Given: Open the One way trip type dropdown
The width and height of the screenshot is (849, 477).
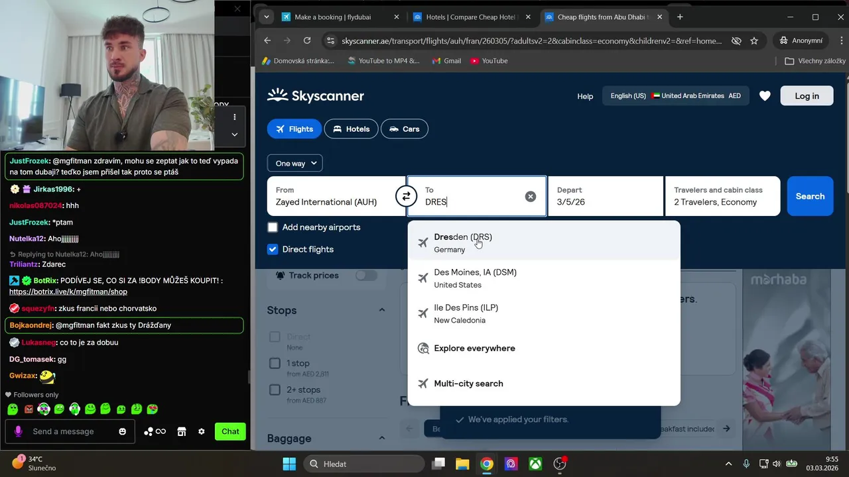Looking at the screenshot, I should [x=294, y=163].
